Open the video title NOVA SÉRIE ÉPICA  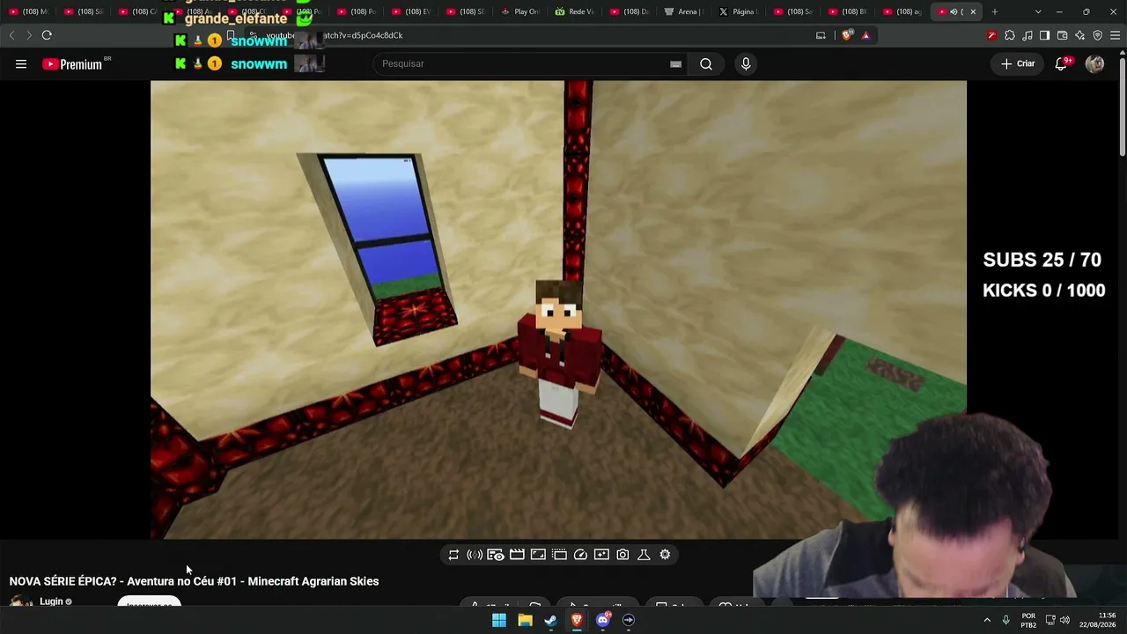(194, 581)
